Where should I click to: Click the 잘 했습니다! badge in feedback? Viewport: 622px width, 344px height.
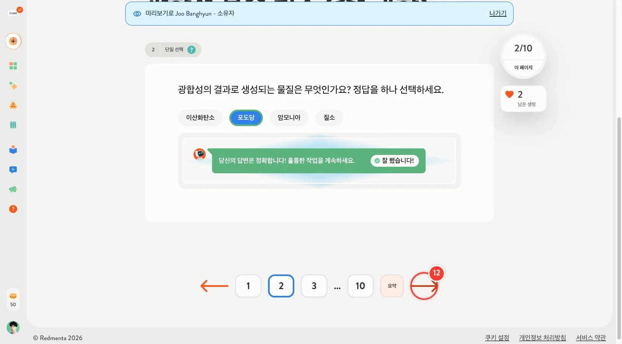(395, 161)
